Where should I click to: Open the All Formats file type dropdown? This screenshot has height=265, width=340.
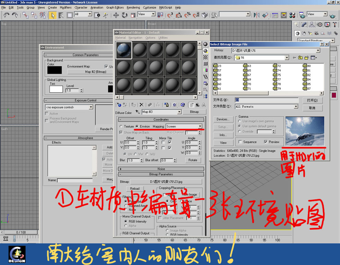click(296, 106)
